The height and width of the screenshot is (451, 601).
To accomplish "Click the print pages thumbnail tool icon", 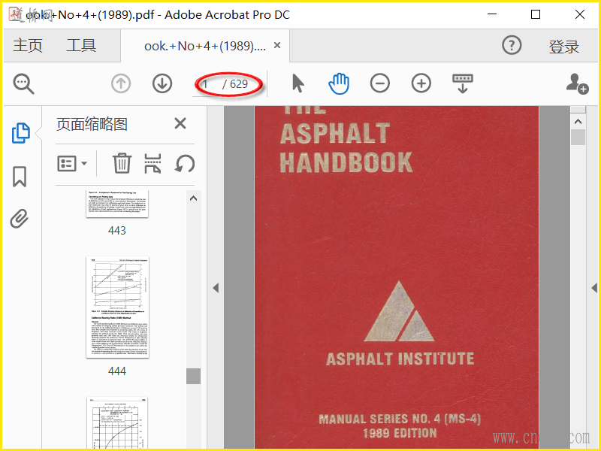I will tap(153, 163).
